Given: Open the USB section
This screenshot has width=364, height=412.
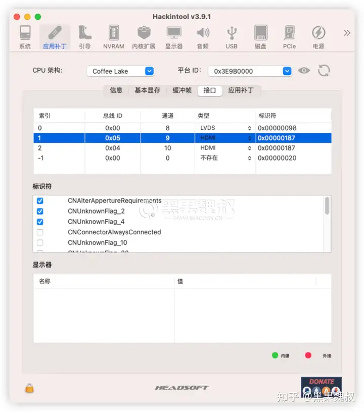Looking at the screenshot, I should click(x=232, y=37).
